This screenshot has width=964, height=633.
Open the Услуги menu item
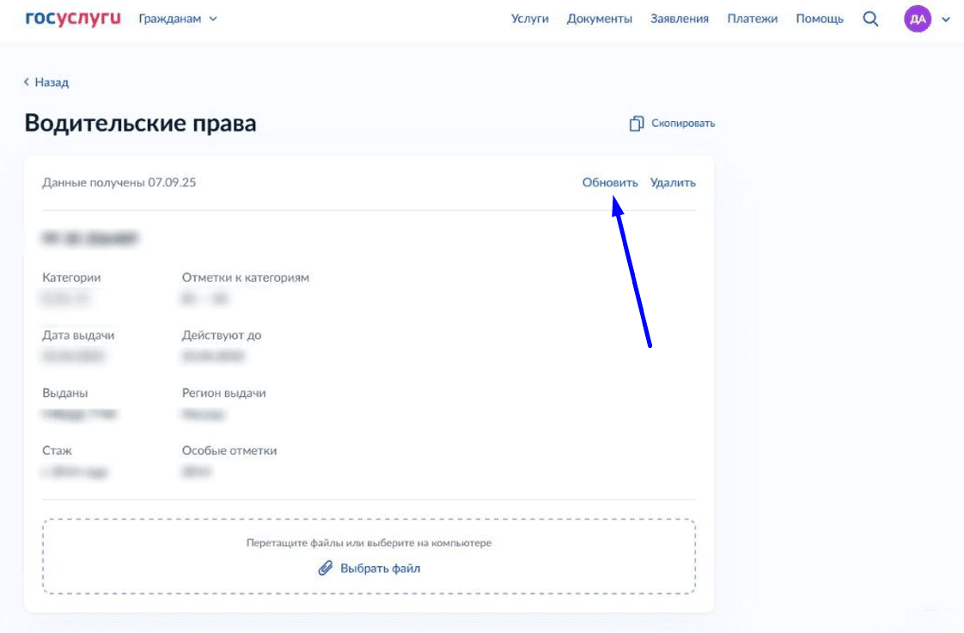(x=529, y=19)
